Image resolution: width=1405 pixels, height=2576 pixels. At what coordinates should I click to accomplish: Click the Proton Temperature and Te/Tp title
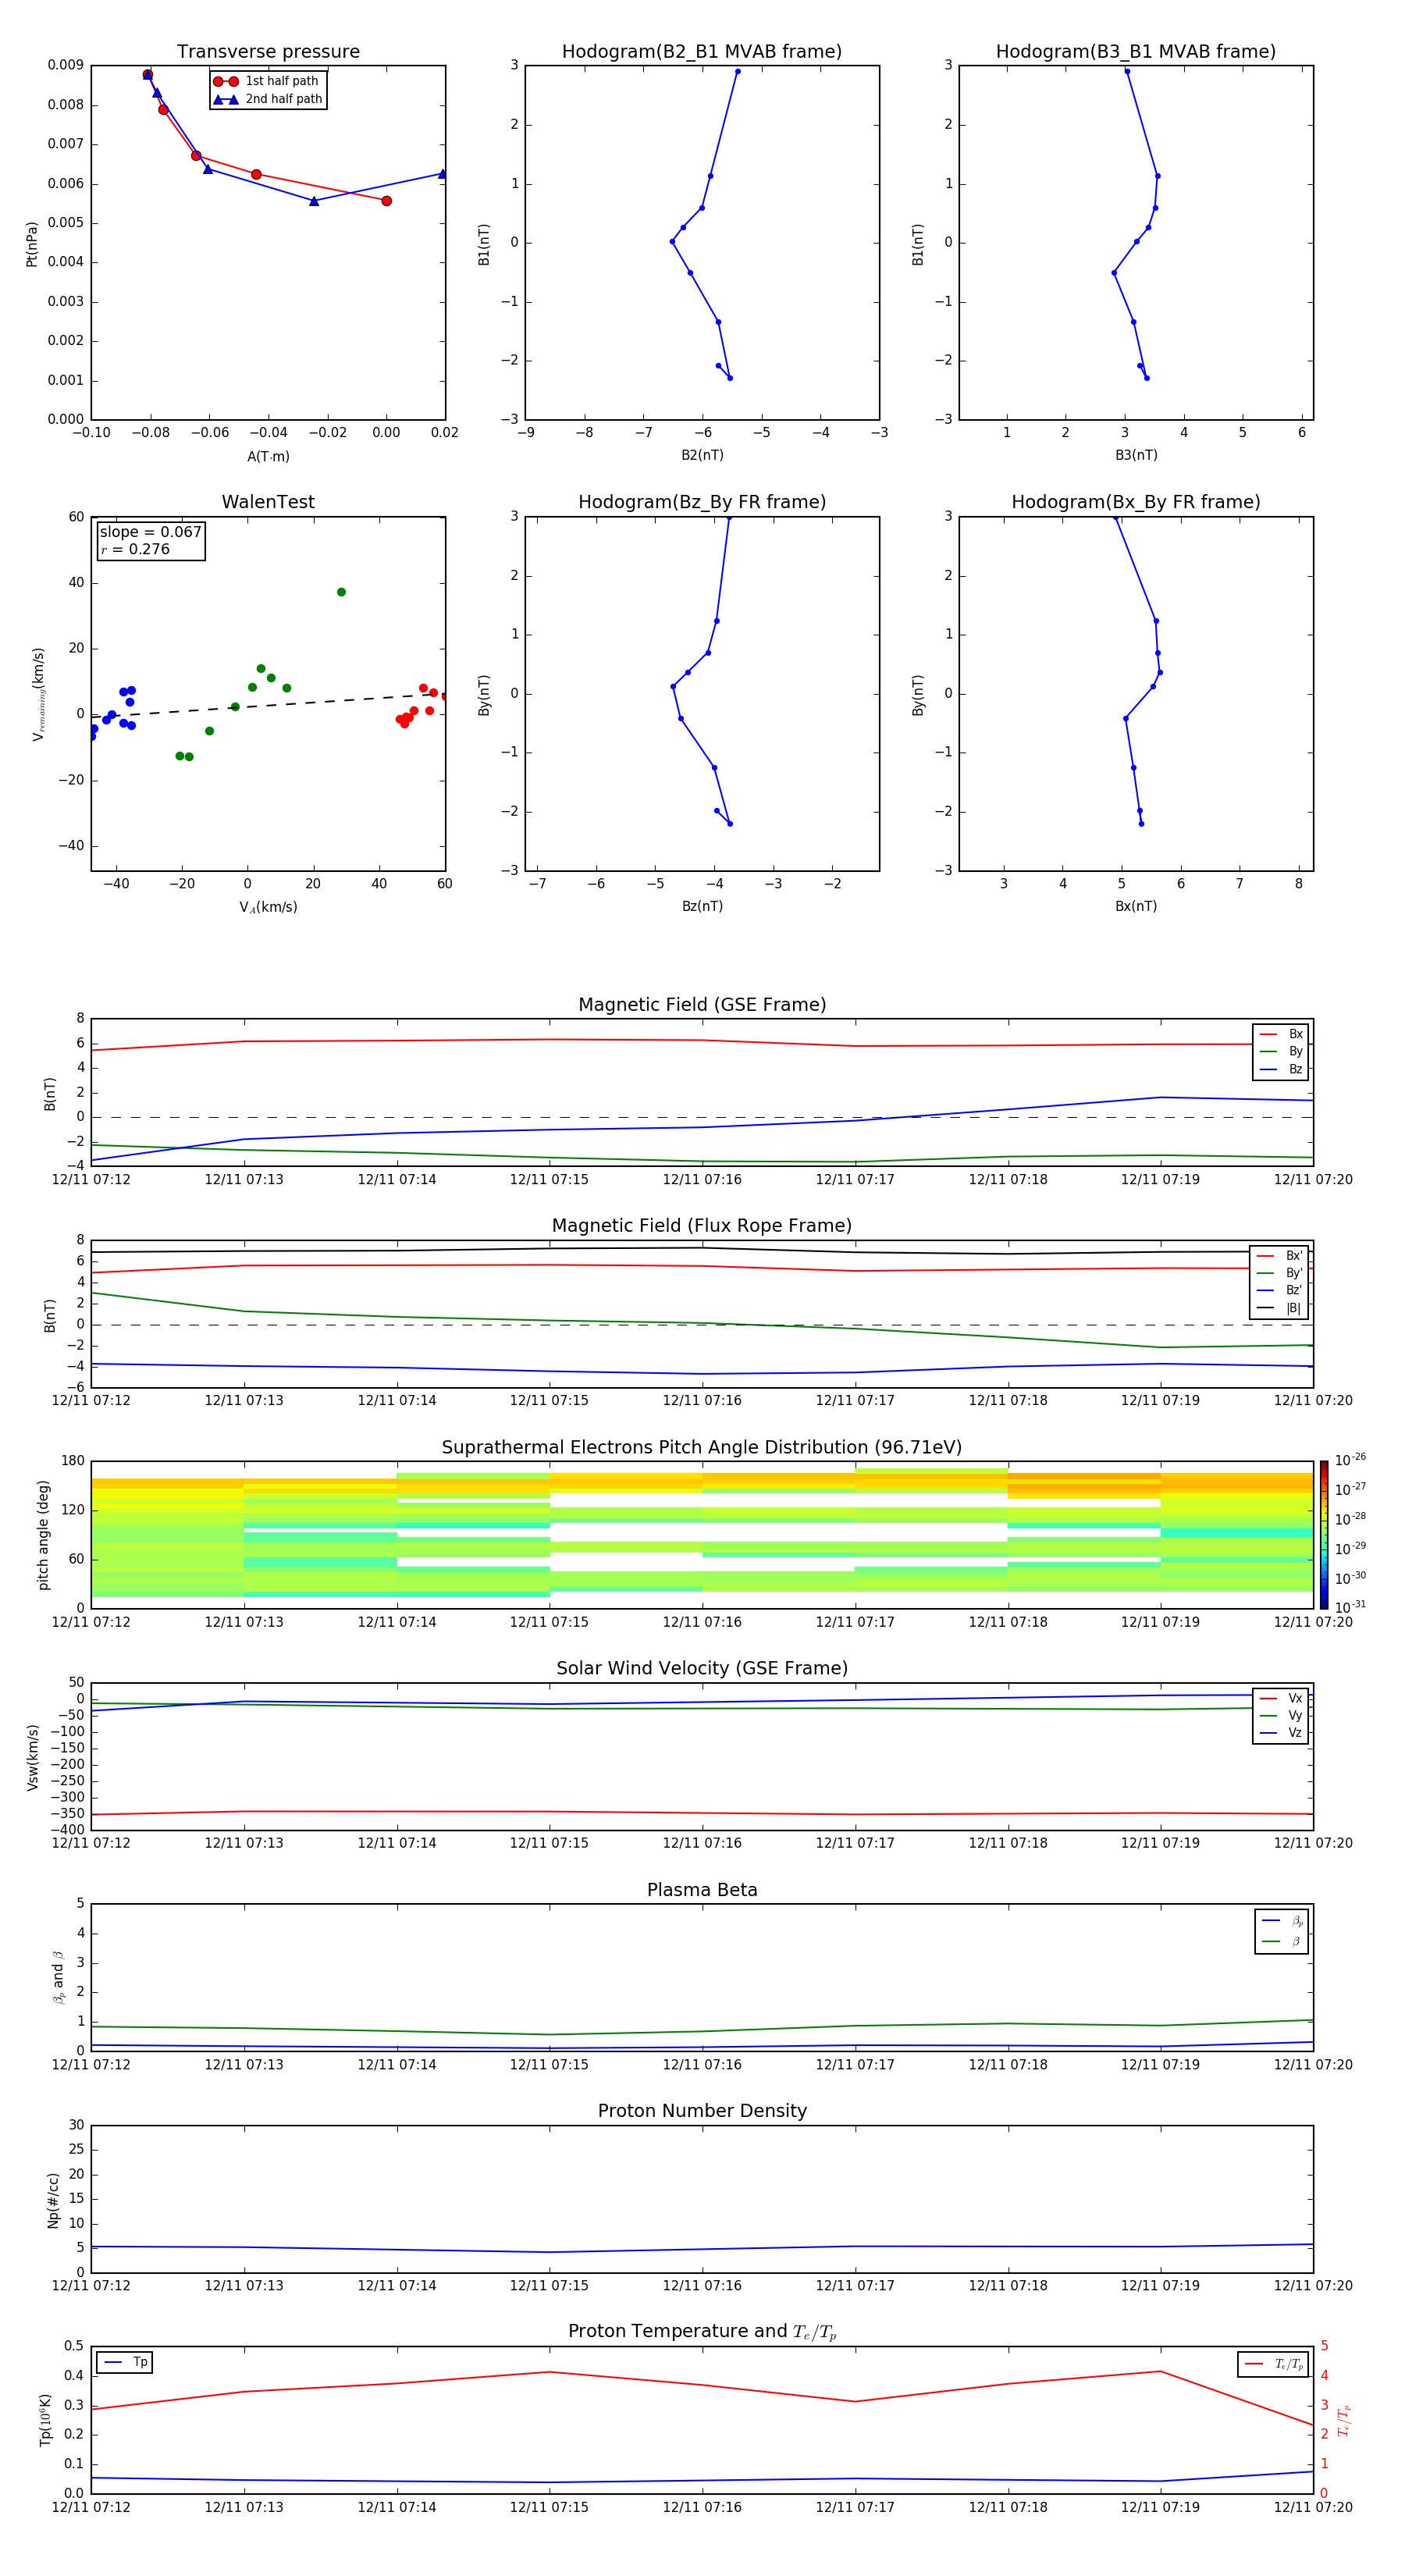[702, 2332]
